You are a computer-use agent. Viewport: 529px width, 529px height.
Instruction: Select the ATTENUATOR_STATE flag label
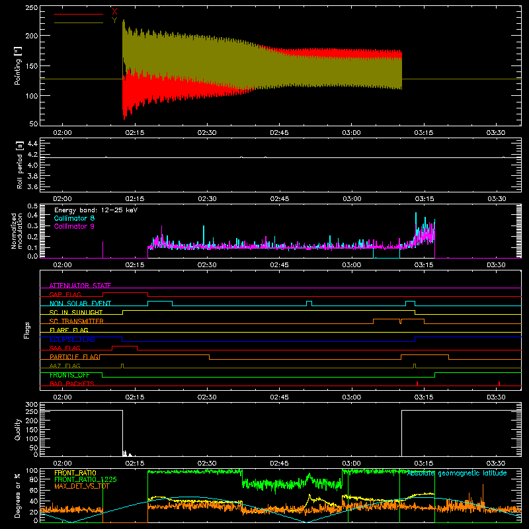pyautogui.click(x=80, y=286)
